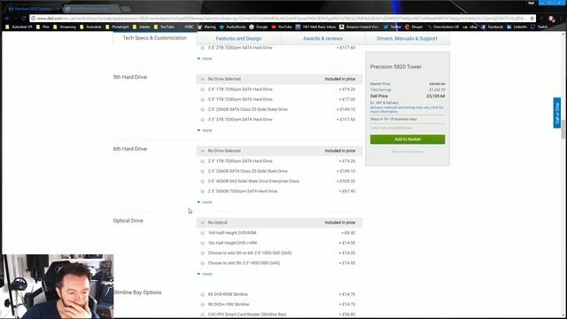
Task: Open the Autodesk VR bookmark folder
Action: [x=19, y=27]
